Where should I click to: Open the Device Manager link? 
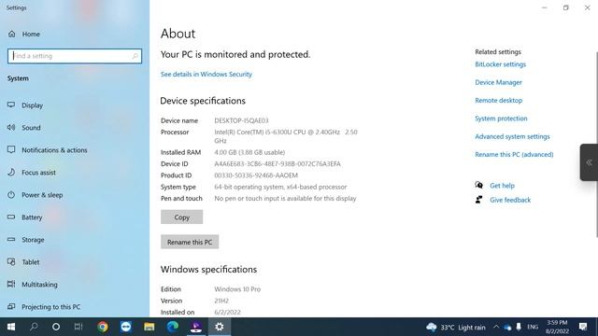498,82
